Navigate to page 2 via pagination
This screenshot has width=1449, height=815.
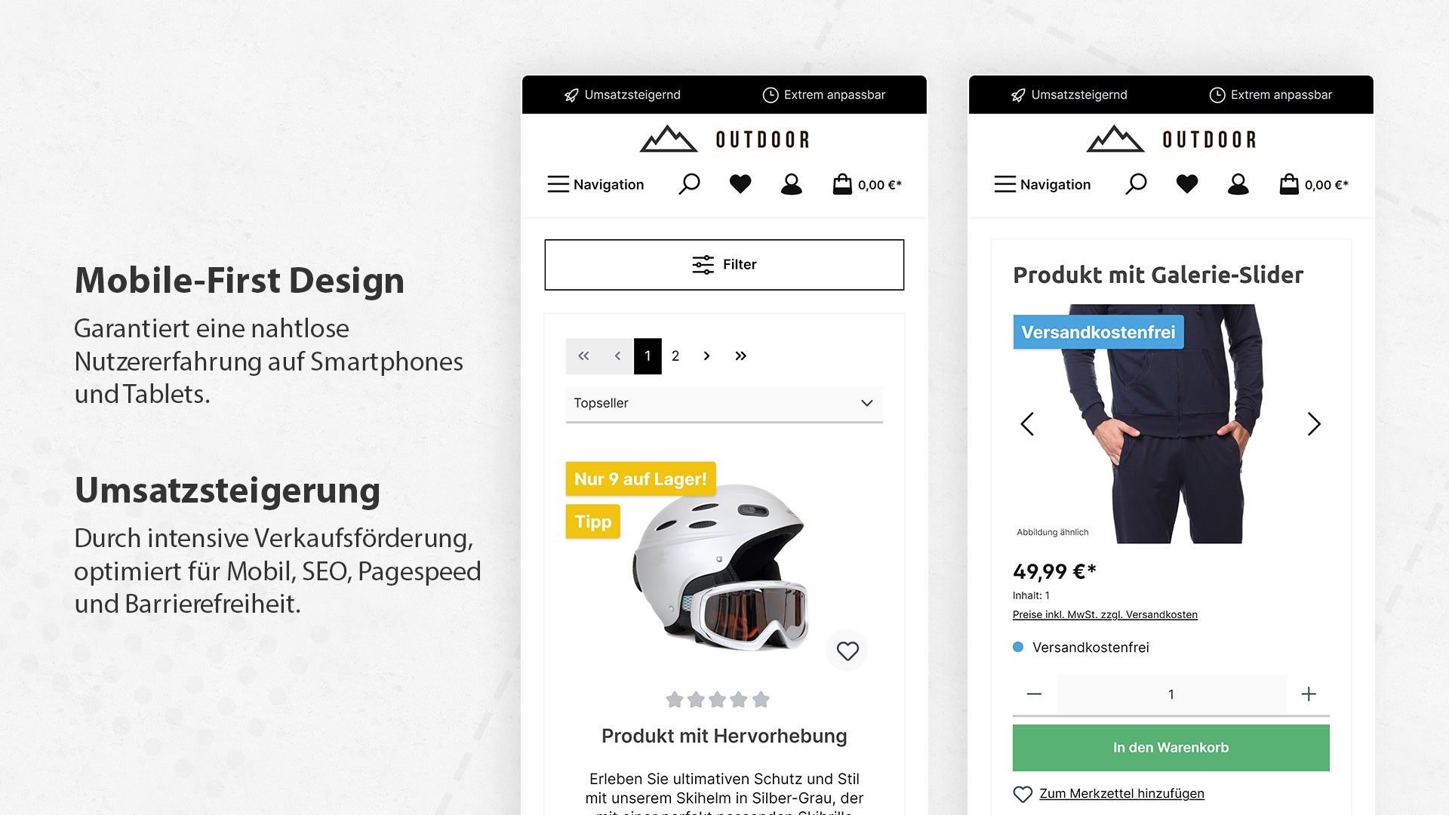pos(675,355)
